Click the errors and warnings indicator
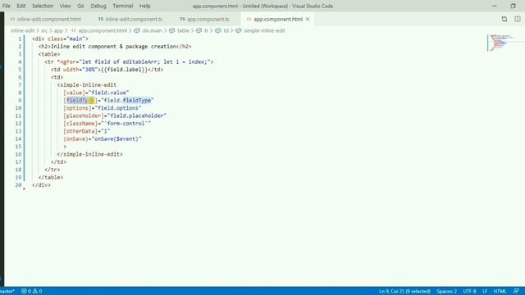Viewport: 525px width, 295px height. [32, 291]
